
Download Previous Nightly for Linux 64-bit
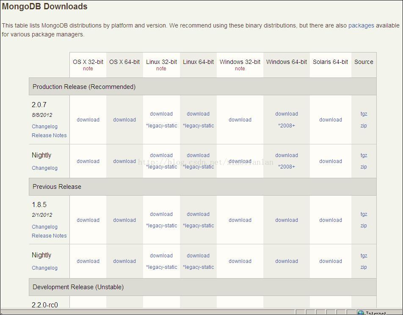click(x=198, y=256)
